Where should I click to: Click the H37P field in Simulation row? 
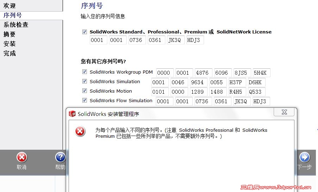[237, 82]
